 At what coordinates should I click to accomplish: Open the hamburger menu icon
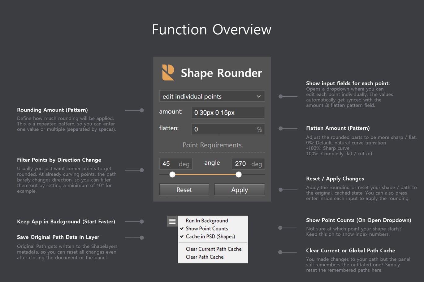click(x=172, y=221)
